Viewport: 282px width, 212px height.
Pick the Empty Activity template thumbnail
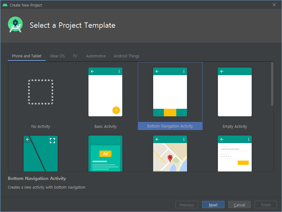pyautogui.click(x=235, y=92)
